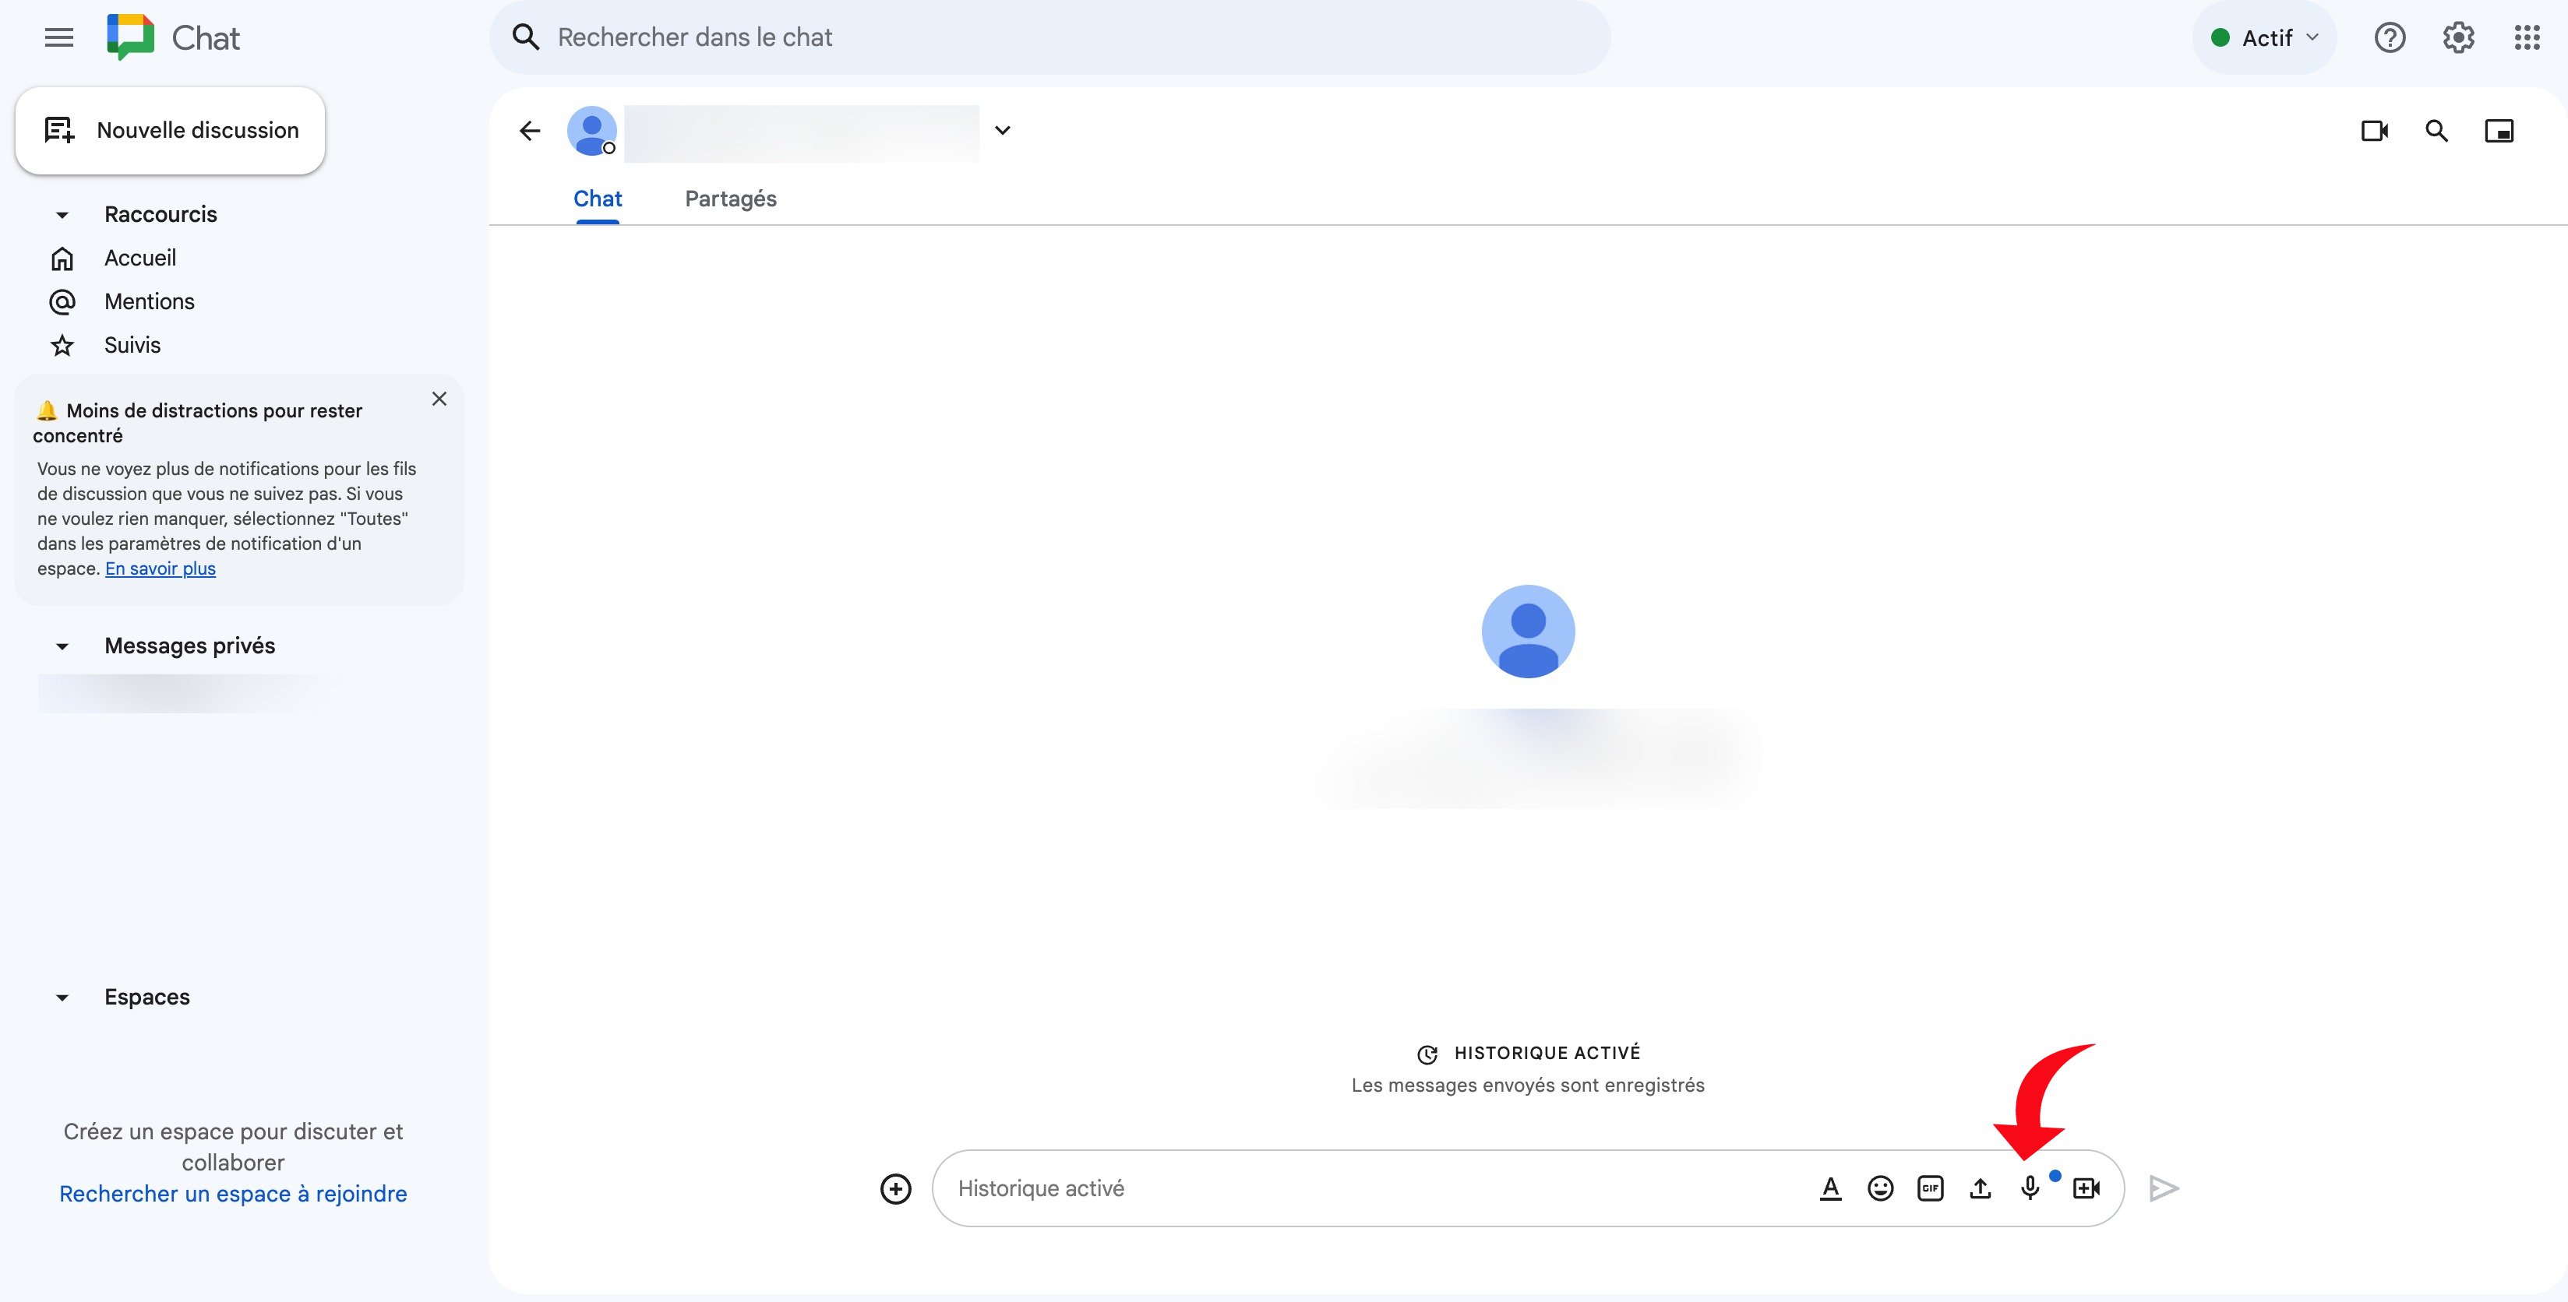
Task: Start a Nouvelle discussion
Action: click(x=170, y=129)
